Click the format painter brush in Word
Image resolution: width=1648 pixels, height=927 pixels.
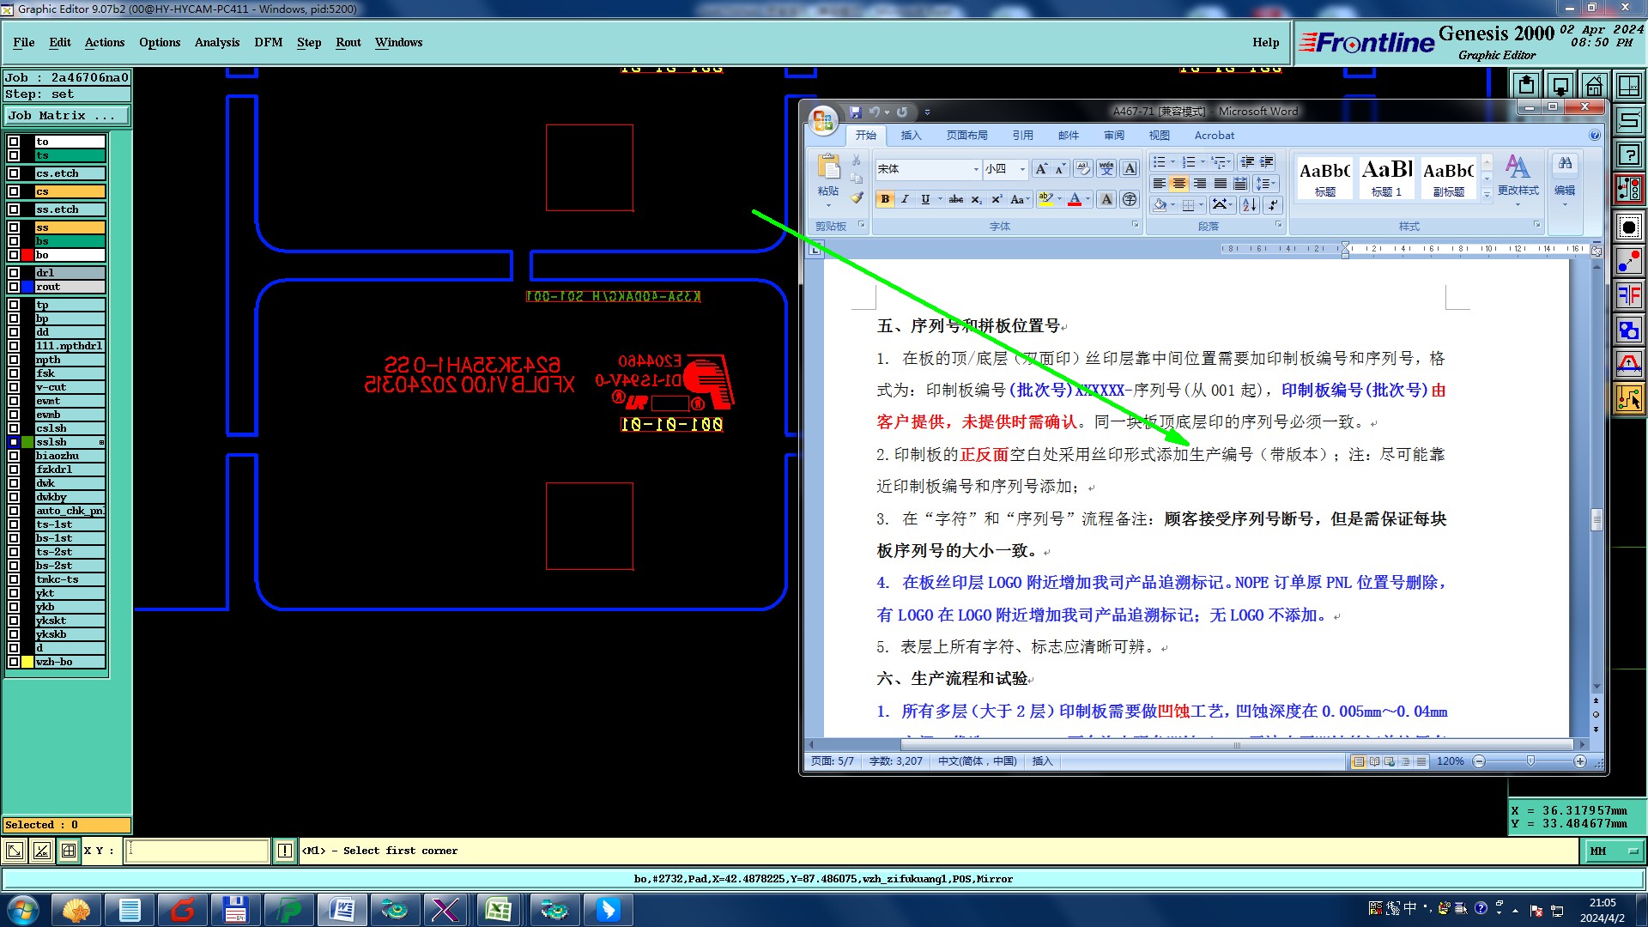point(857,198)
